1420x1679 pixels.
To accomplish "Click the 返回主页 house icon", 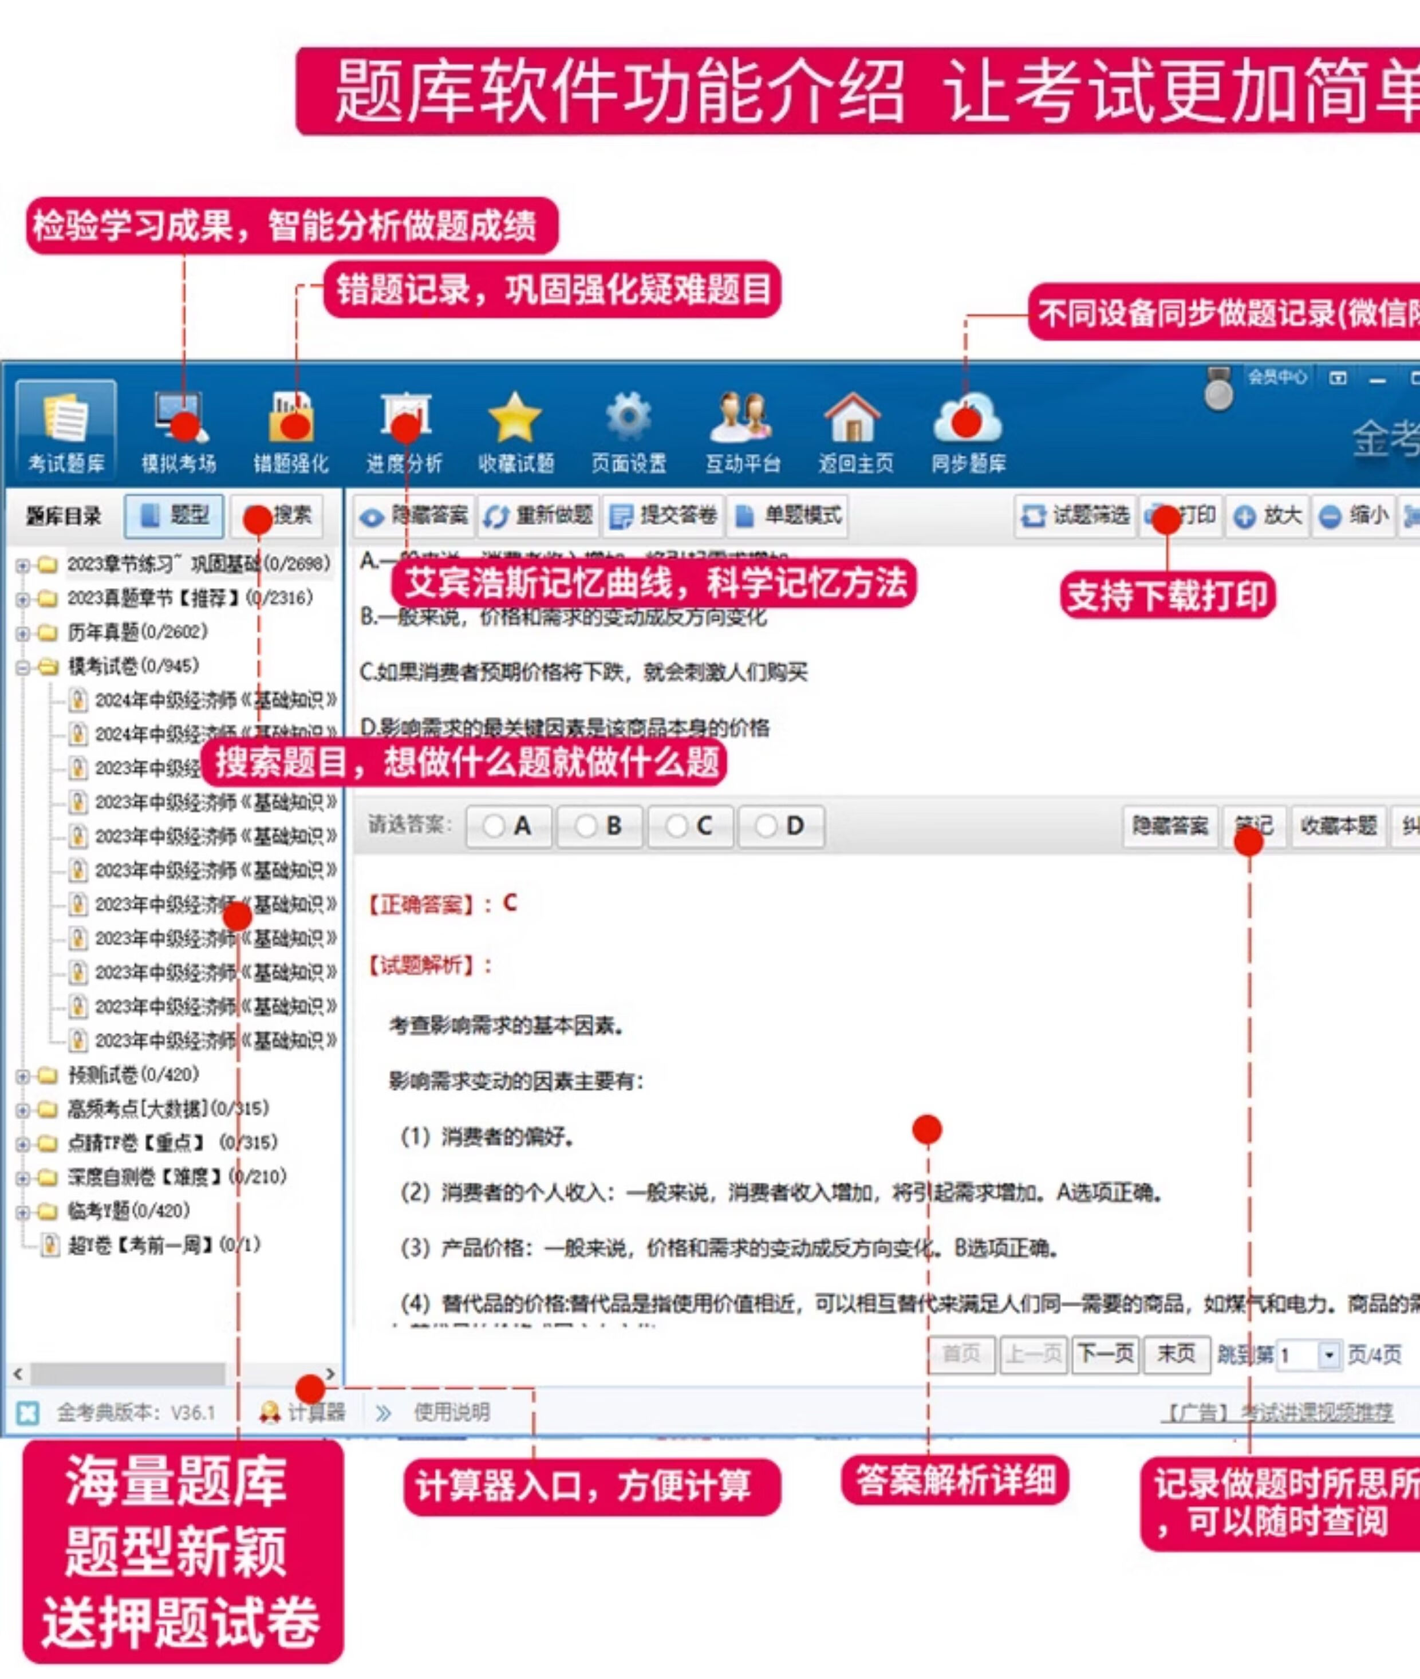I will (x=855, y=431).
